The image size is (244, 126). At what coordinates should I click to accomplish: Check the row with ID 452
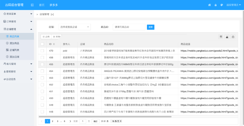coord(42,85)
